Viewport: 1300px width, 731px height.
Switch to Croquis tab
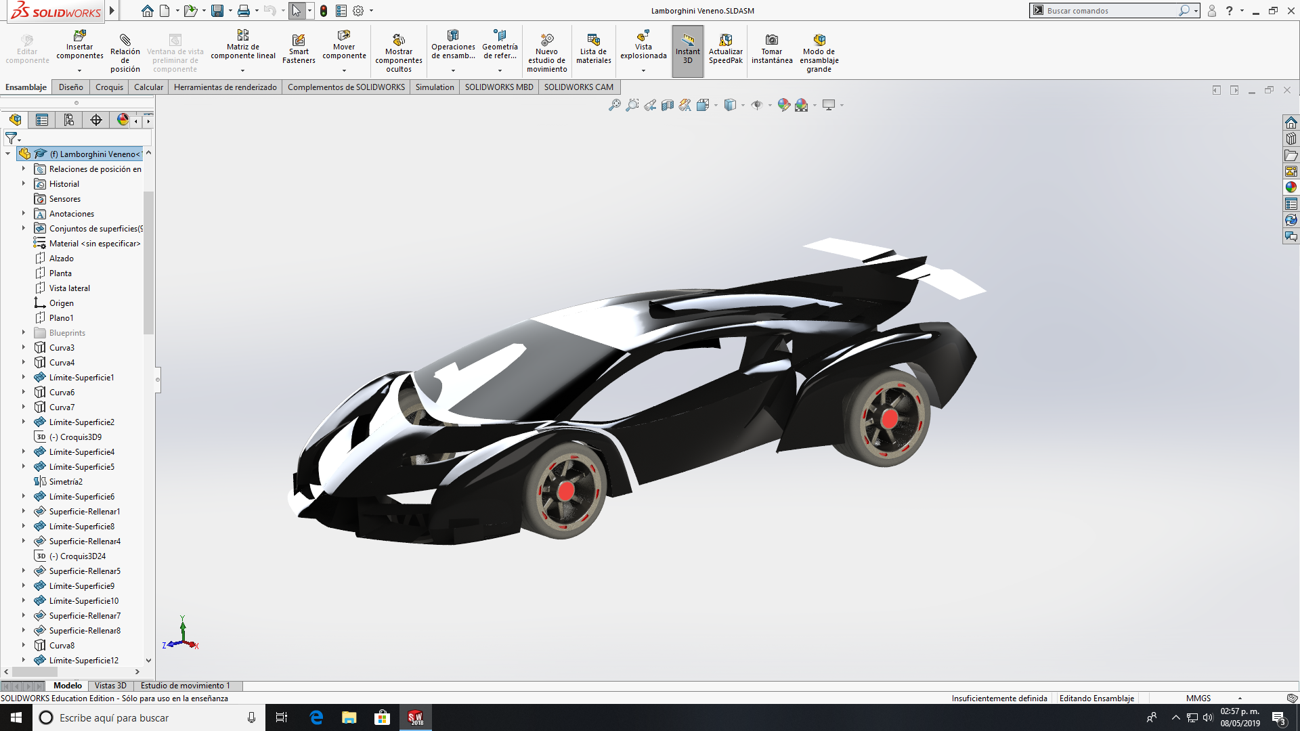click(x=109, y=87)
